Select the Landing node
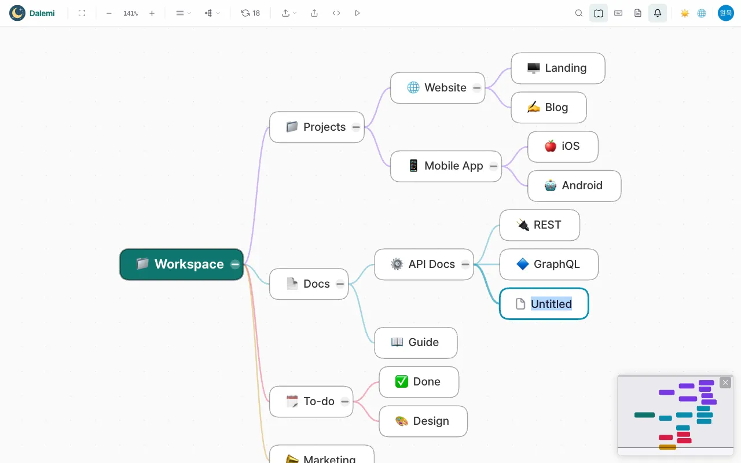This screenshot has width=741, height=463. pos(558,68)
